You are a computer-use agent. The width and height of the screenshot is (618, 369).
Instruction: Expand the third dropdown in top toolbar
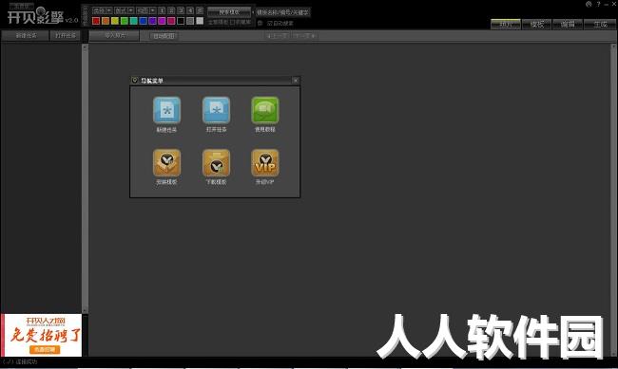(152, 10)
